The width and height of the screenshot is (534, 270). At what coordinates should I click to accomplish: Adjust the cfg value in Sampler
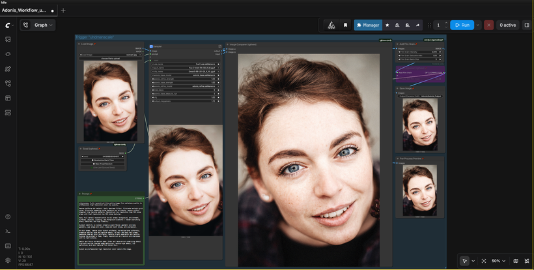pos(186,97)
